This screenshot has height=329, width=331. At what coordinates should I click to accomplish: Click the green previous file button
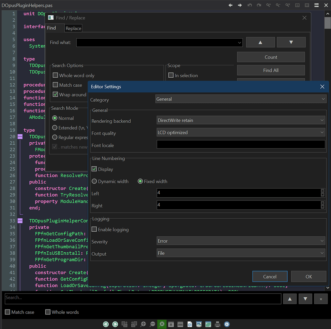point(106,324)
